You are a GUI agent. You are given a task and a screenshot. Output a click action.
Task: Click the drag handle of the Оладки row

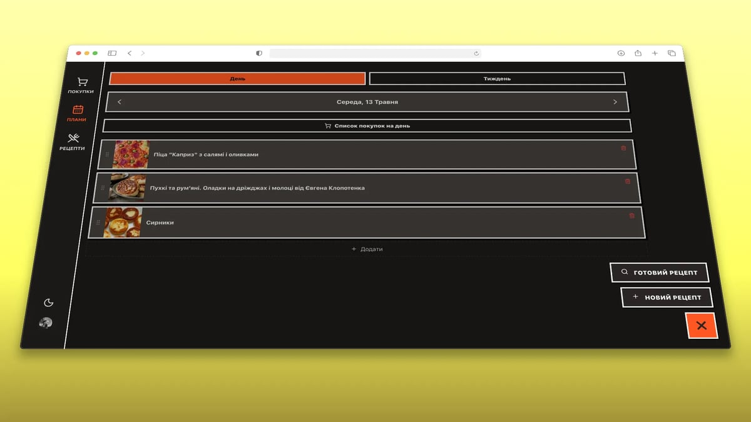(x=103, y=188)
